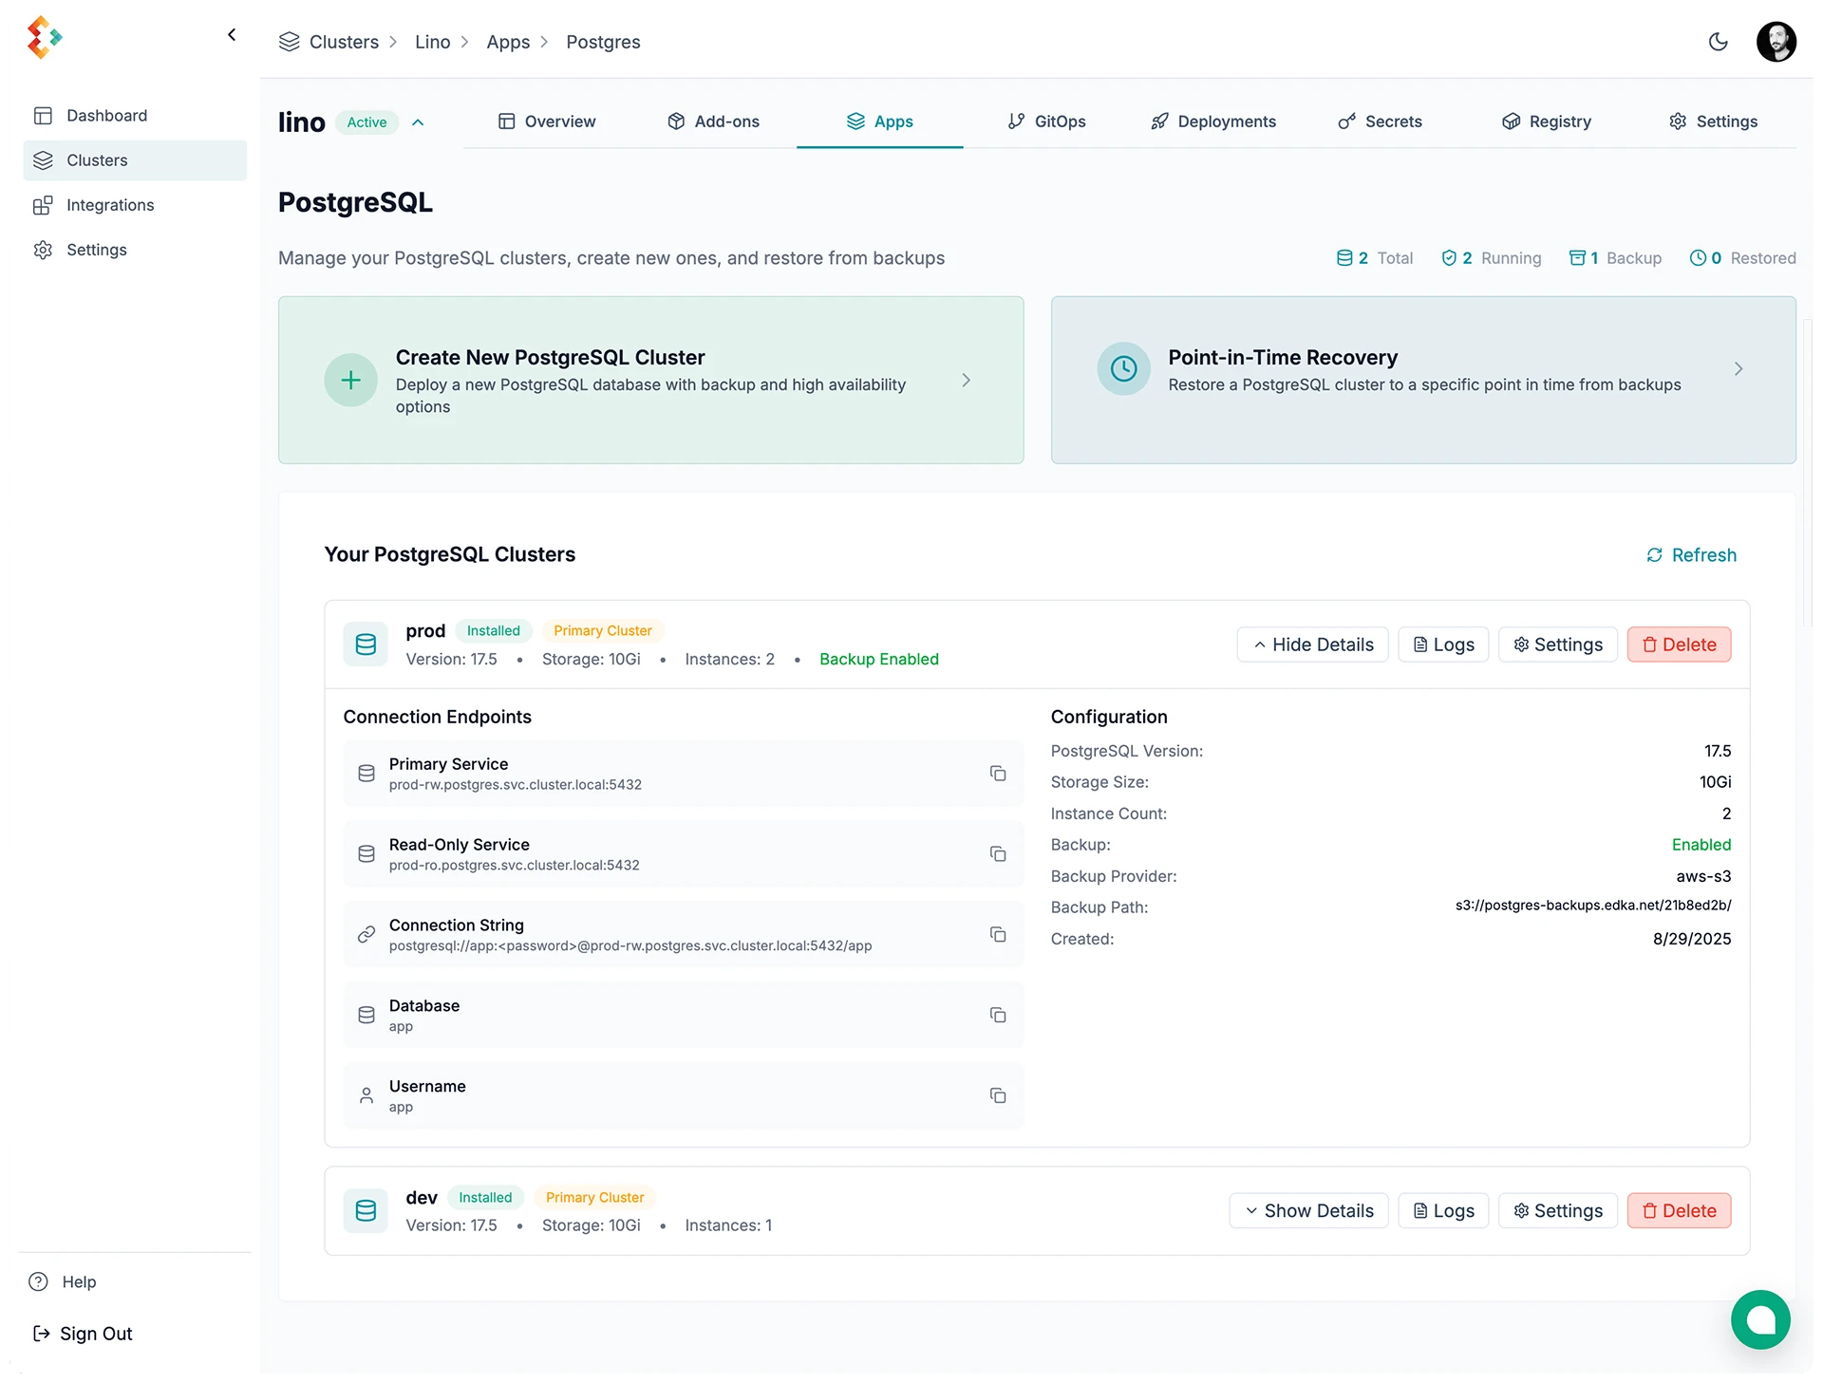Copy the Database name

997,1016
